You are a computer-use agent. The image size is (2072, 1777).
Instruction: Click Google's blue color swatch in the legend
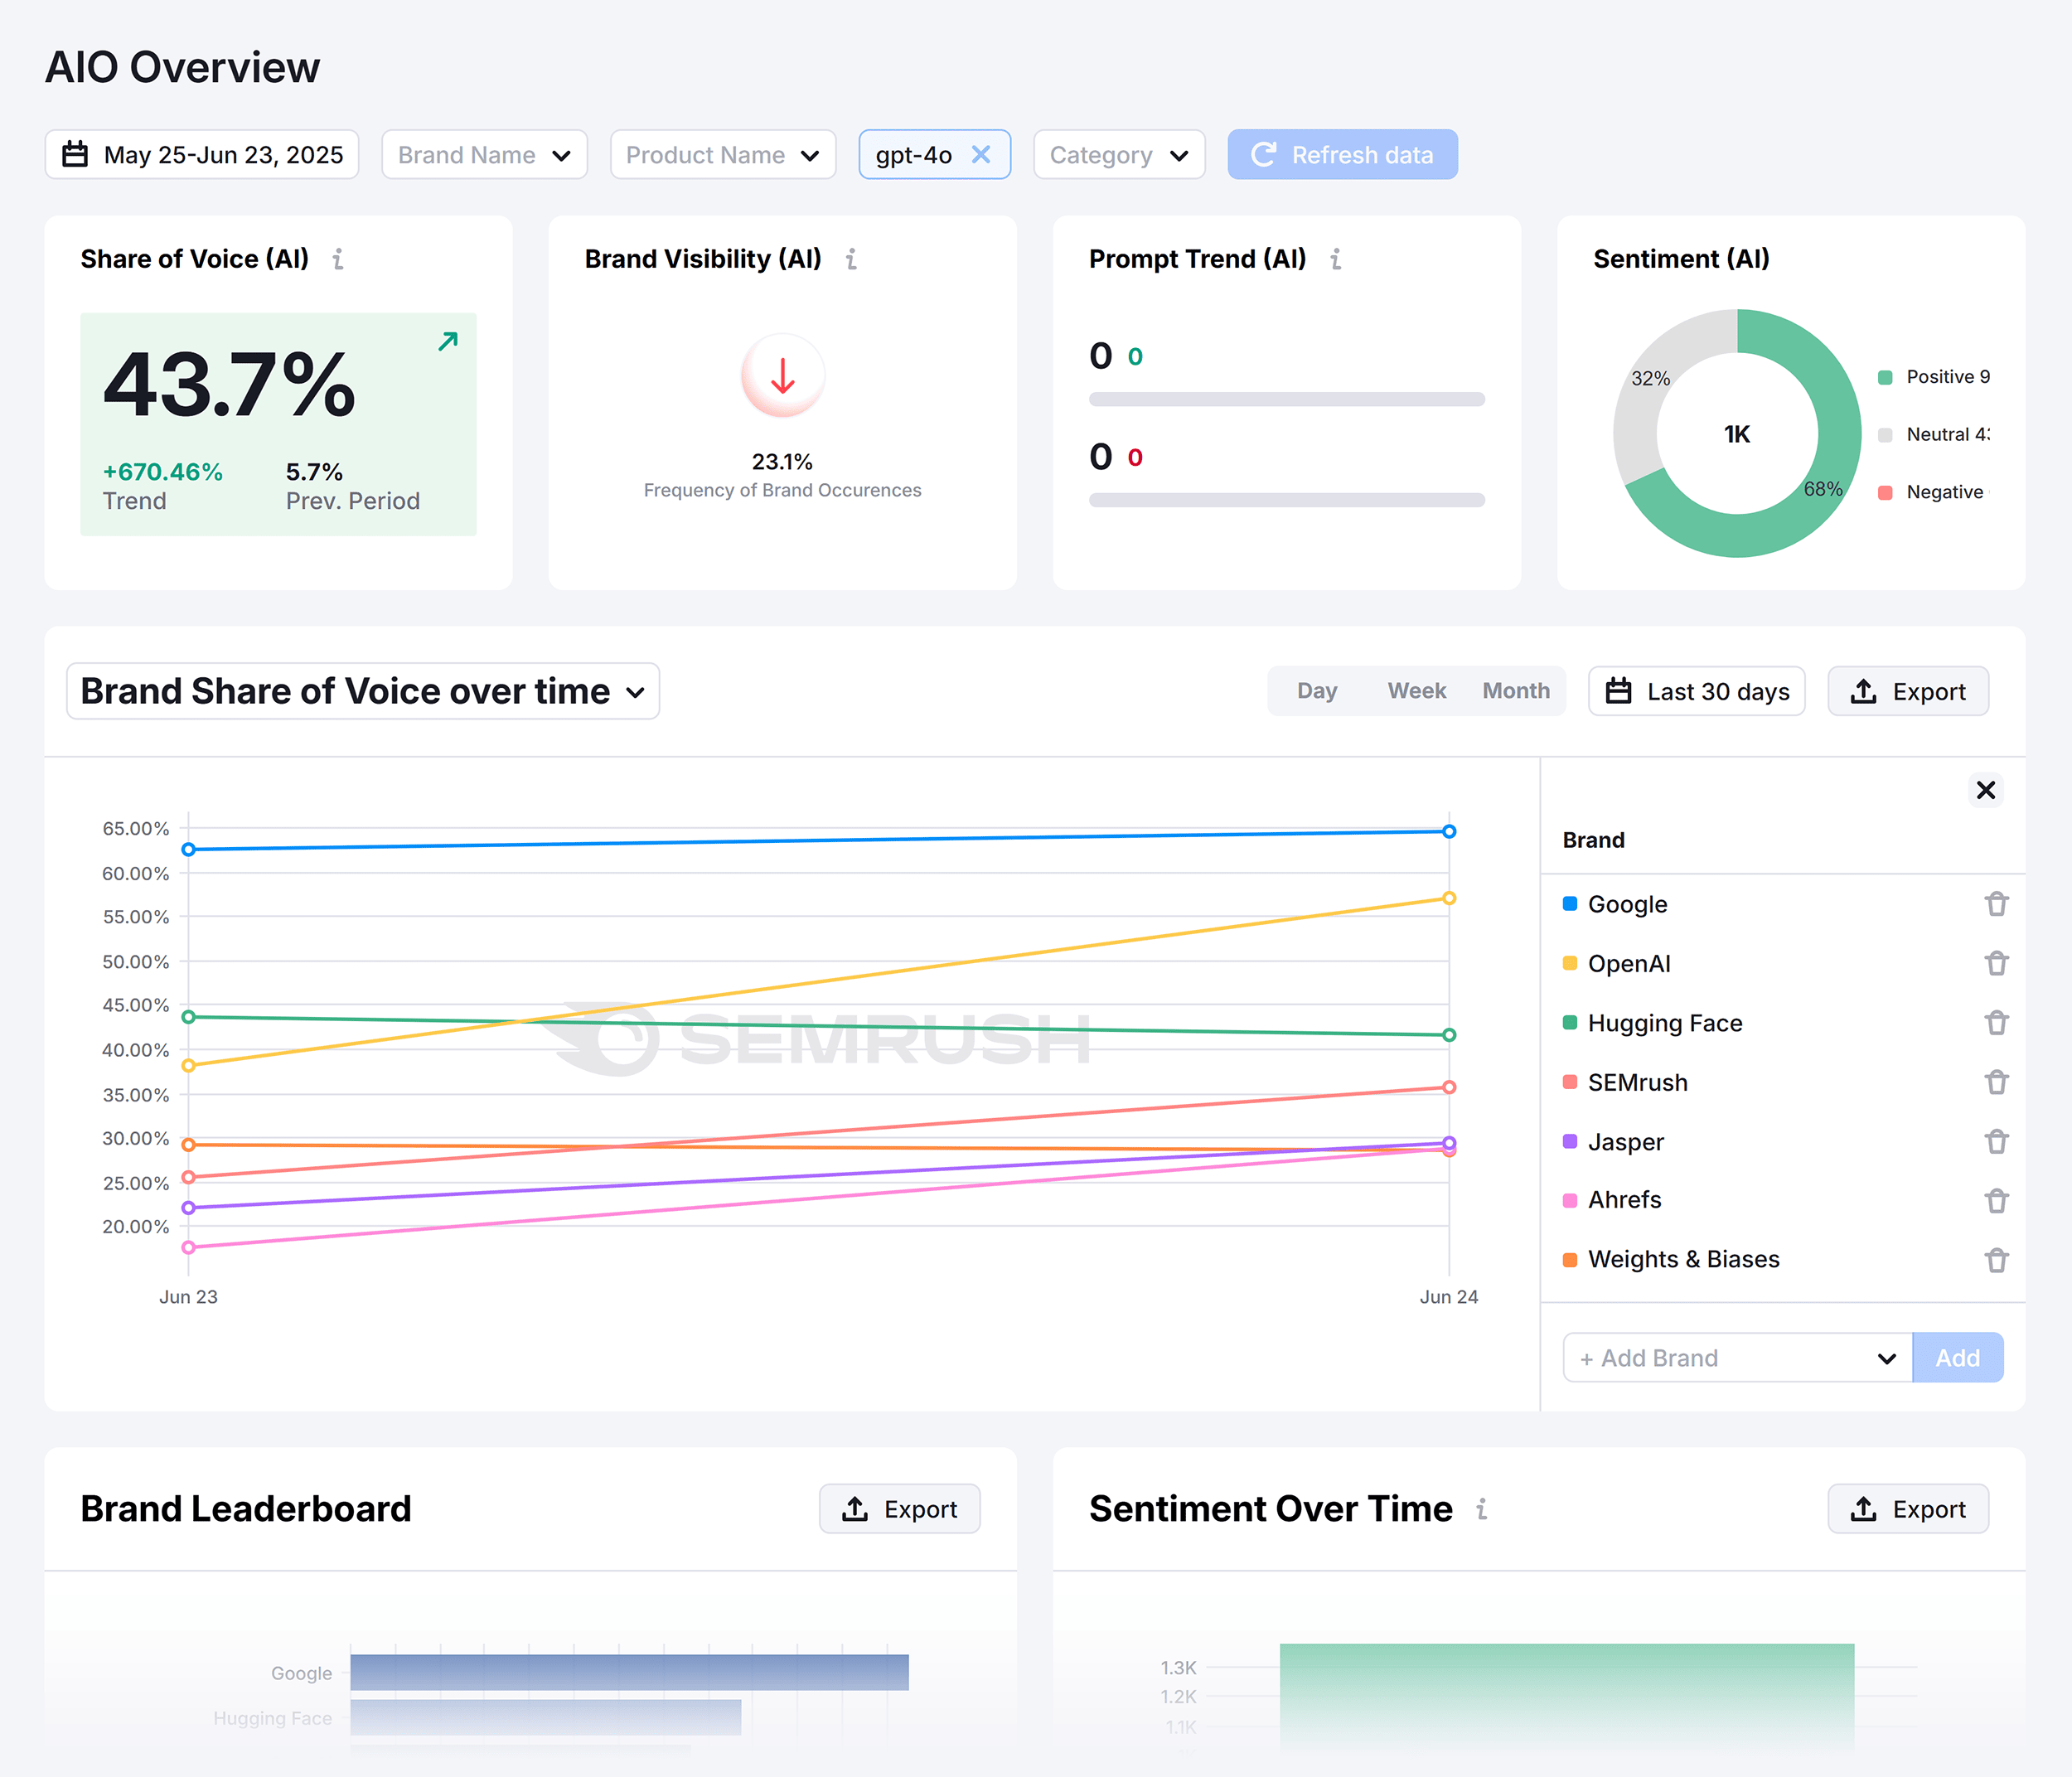coord(1569,903)
